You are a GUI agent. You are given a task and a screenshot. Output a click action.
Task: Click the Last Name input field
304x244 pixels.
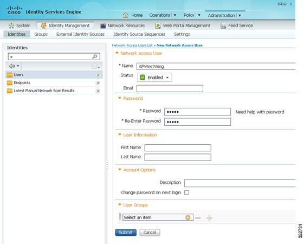tap(178, 157)
